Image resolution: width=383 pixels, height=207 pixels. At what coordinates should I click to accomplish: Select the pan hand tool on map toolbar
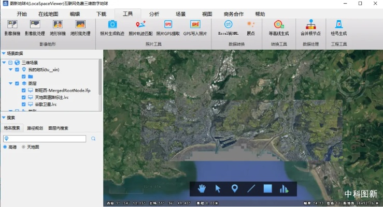point(202,188)
